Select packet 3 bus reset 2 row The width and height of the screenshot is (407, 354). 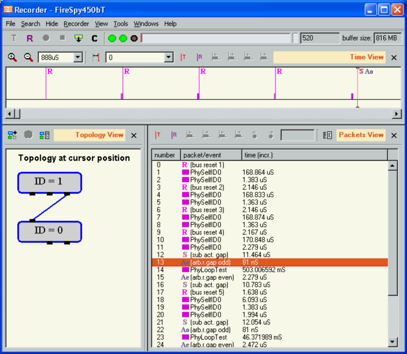pyautogui.click(x=270, y=187)
